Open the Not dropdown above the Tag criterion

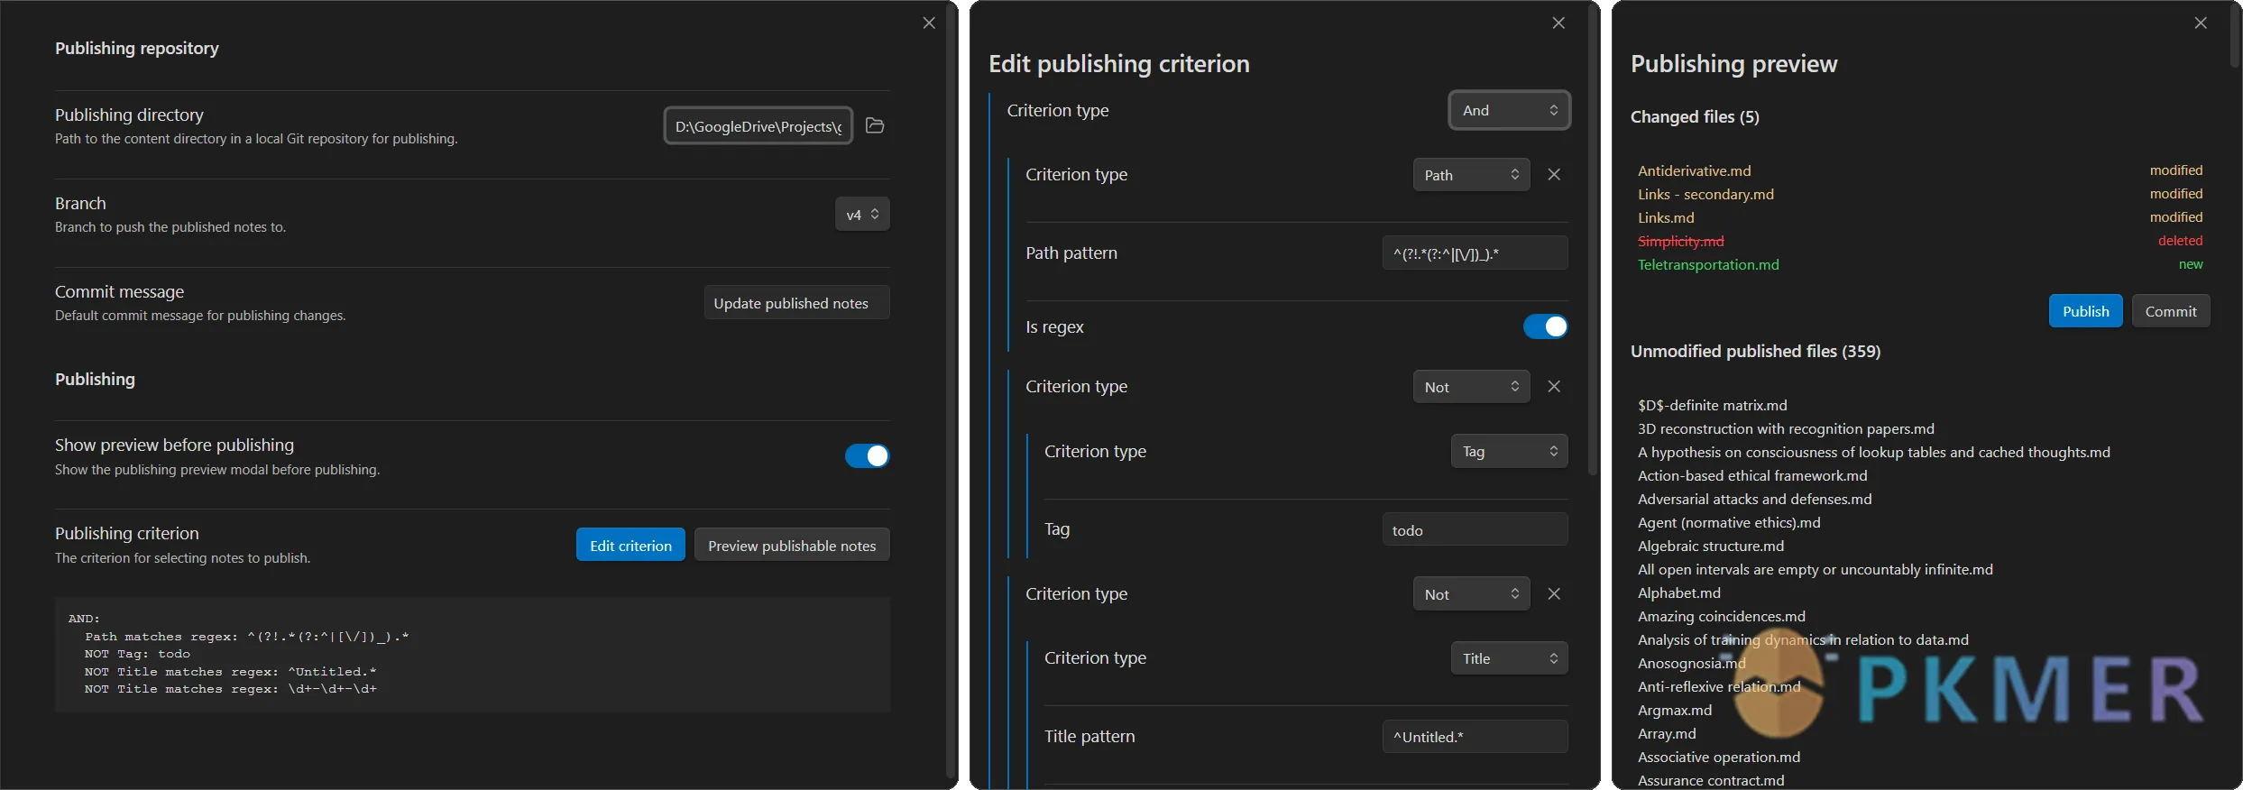pos(1471,387)
